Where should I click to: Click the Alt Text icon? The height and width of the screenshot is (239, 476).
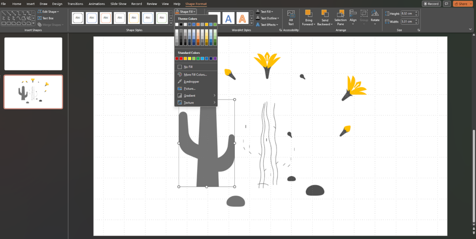coord(291,18)
